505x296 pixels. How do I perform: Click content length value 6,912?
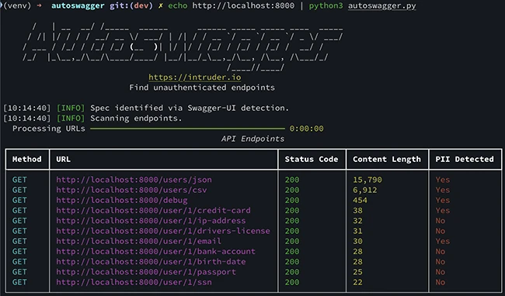[x=365, y=190]
